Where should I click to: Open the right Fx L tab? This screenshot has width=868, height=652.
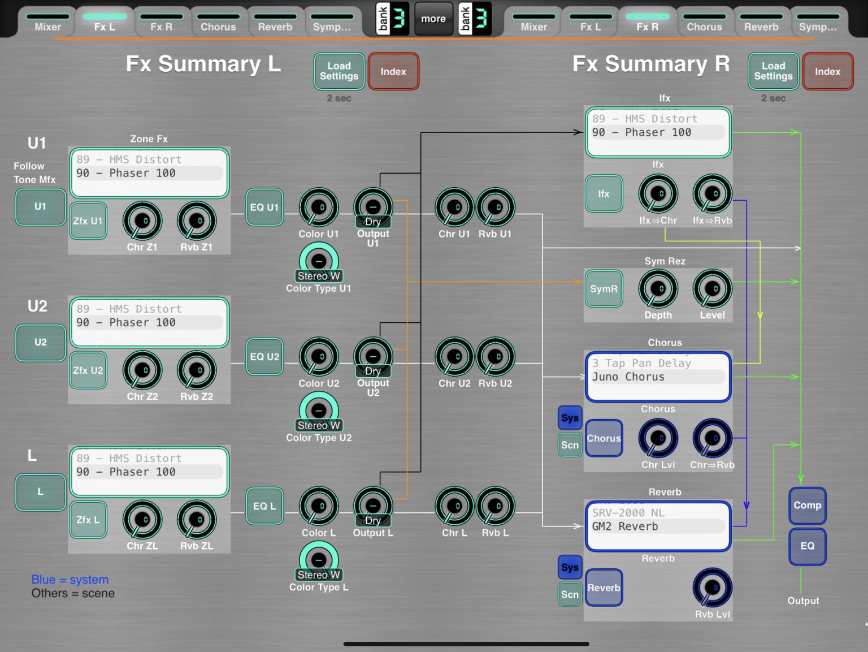tap(591, 23)
